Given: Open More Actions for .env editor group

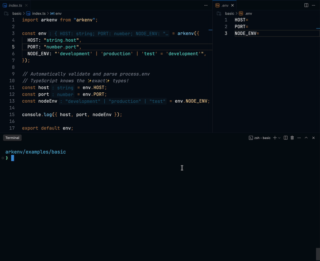Looking at the screenshot, I should tap(313, 5).
